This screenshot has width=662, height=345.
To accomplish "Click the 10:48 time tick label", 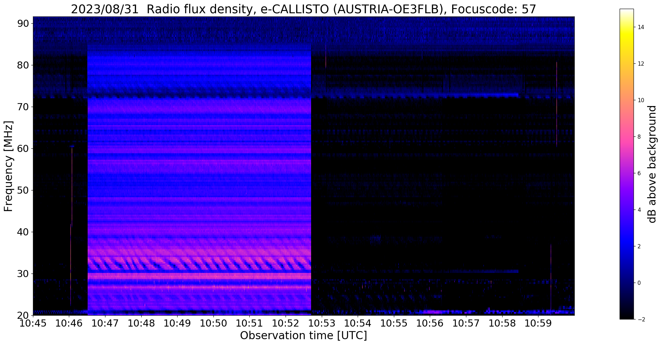I will (x=141, y=323).
